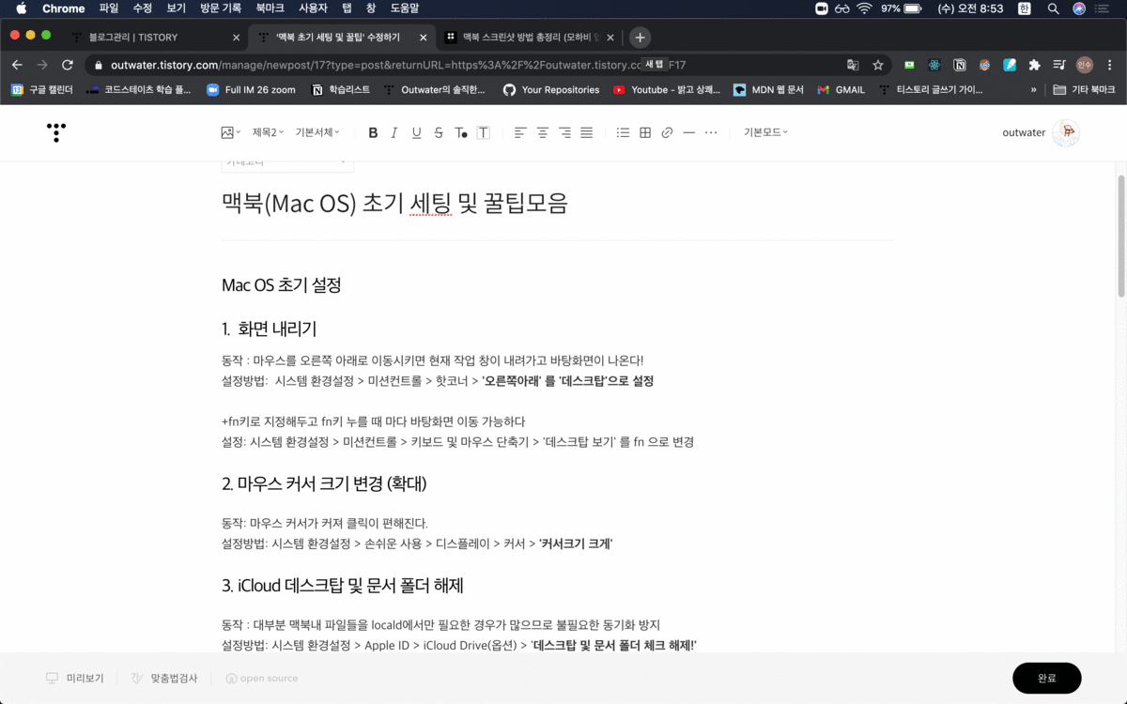
Task: Open macOS Spotlight search
Action: [x=1054, y=8]
